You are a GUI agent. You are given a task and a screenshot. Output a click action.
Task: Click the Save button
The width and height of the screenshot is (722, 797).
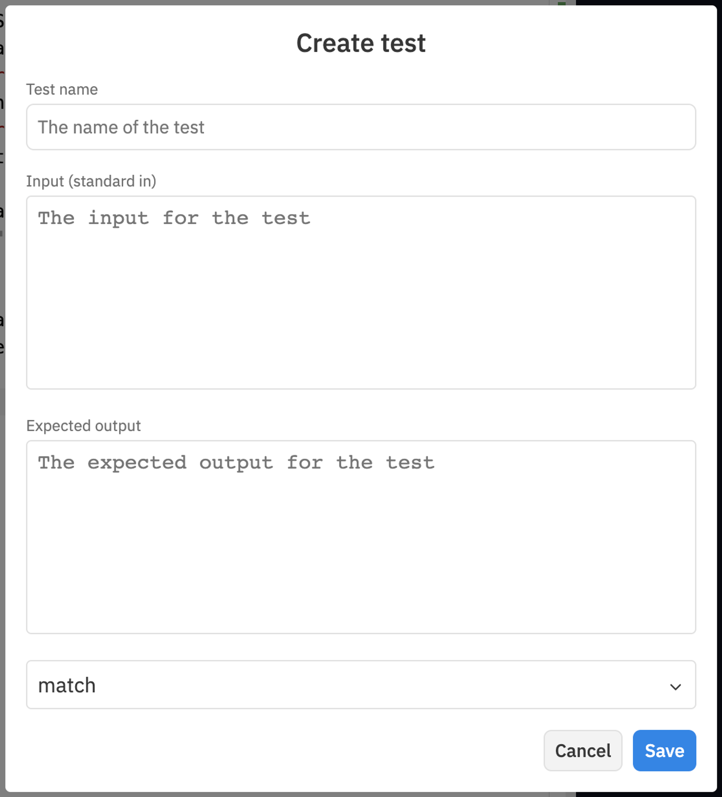tap(664, 751)
